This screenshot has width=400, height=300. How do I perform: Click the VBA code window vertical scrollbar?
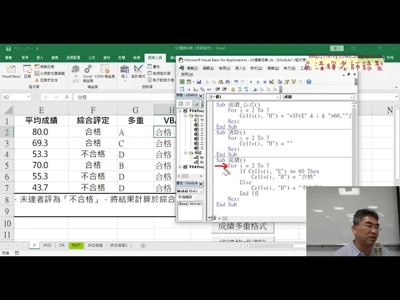[354, 146]
